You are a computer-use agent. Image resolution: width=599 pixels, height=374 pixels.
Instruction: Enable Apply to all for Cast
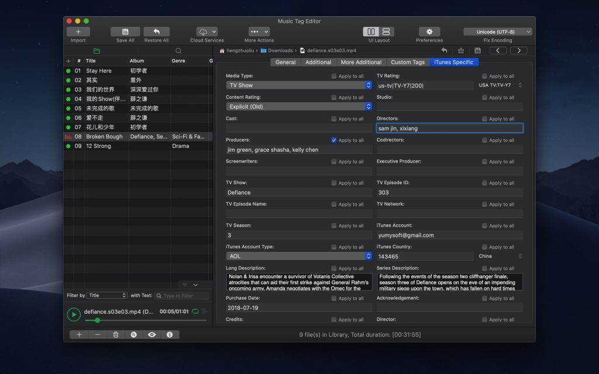coord(334,119)
